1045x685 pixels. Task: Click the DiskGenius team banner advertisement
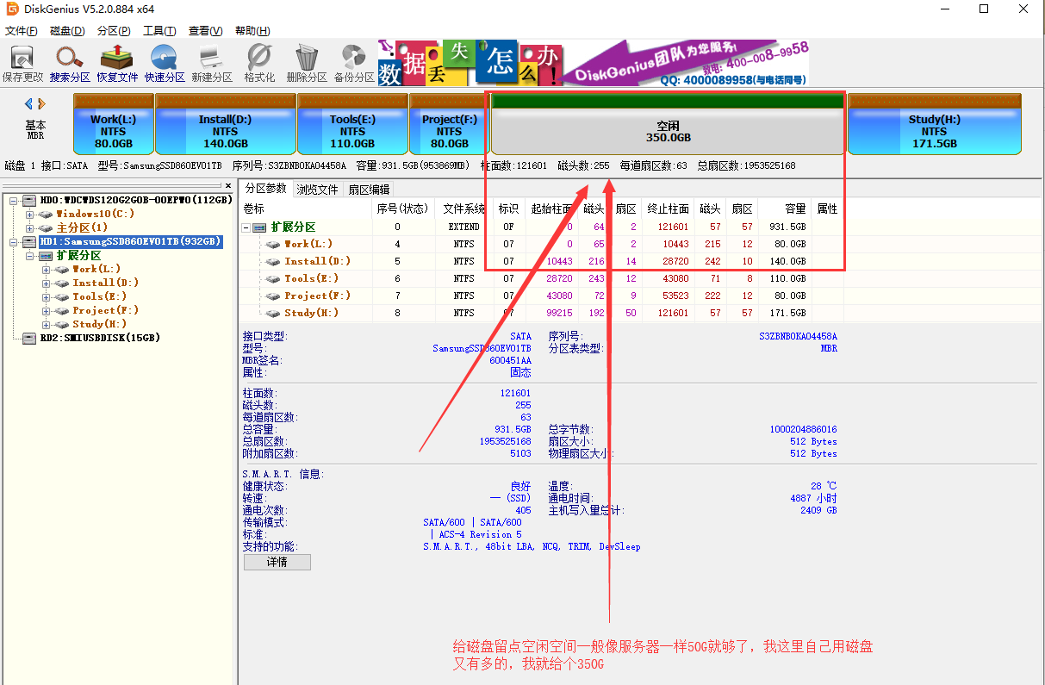pos(593,62)
